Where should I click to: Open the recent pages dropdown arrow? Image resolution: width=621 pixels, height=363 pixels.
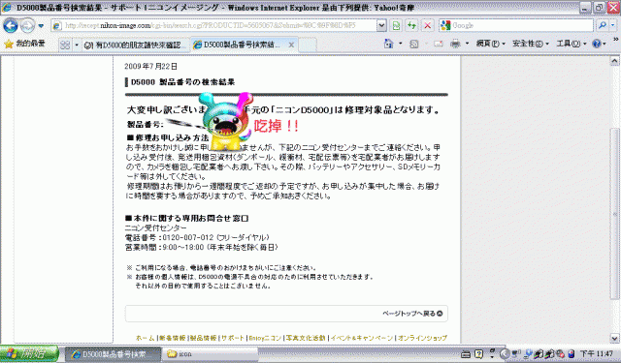(41, 26)
